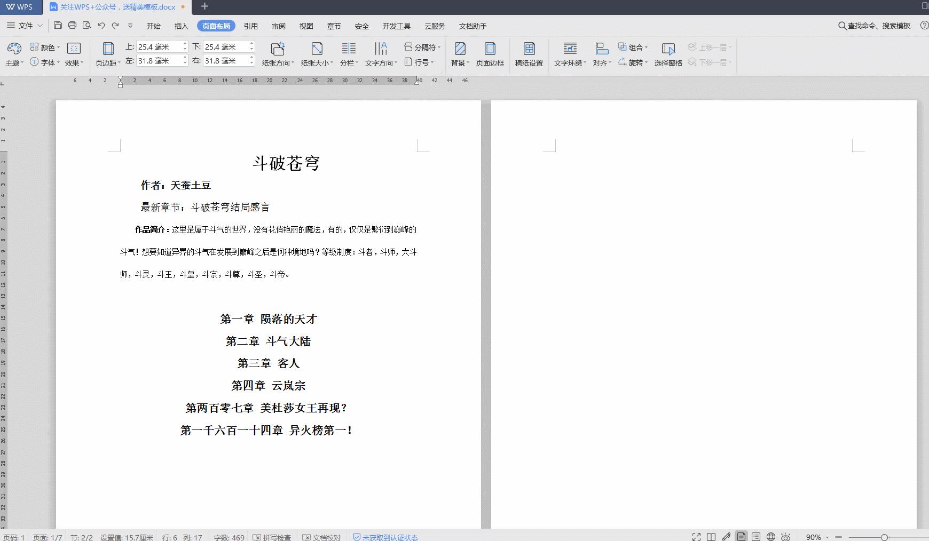Enable eye-protection mode in status bar
This screenshot has height=541, width=929.
[786, 537]
